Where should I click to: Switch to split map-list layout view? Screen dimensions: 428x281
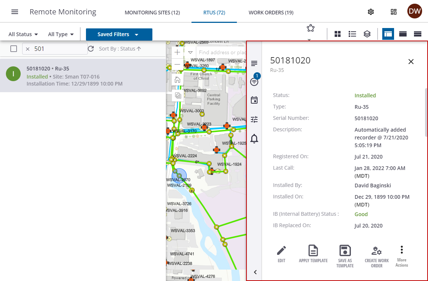[x=388, y=34]
